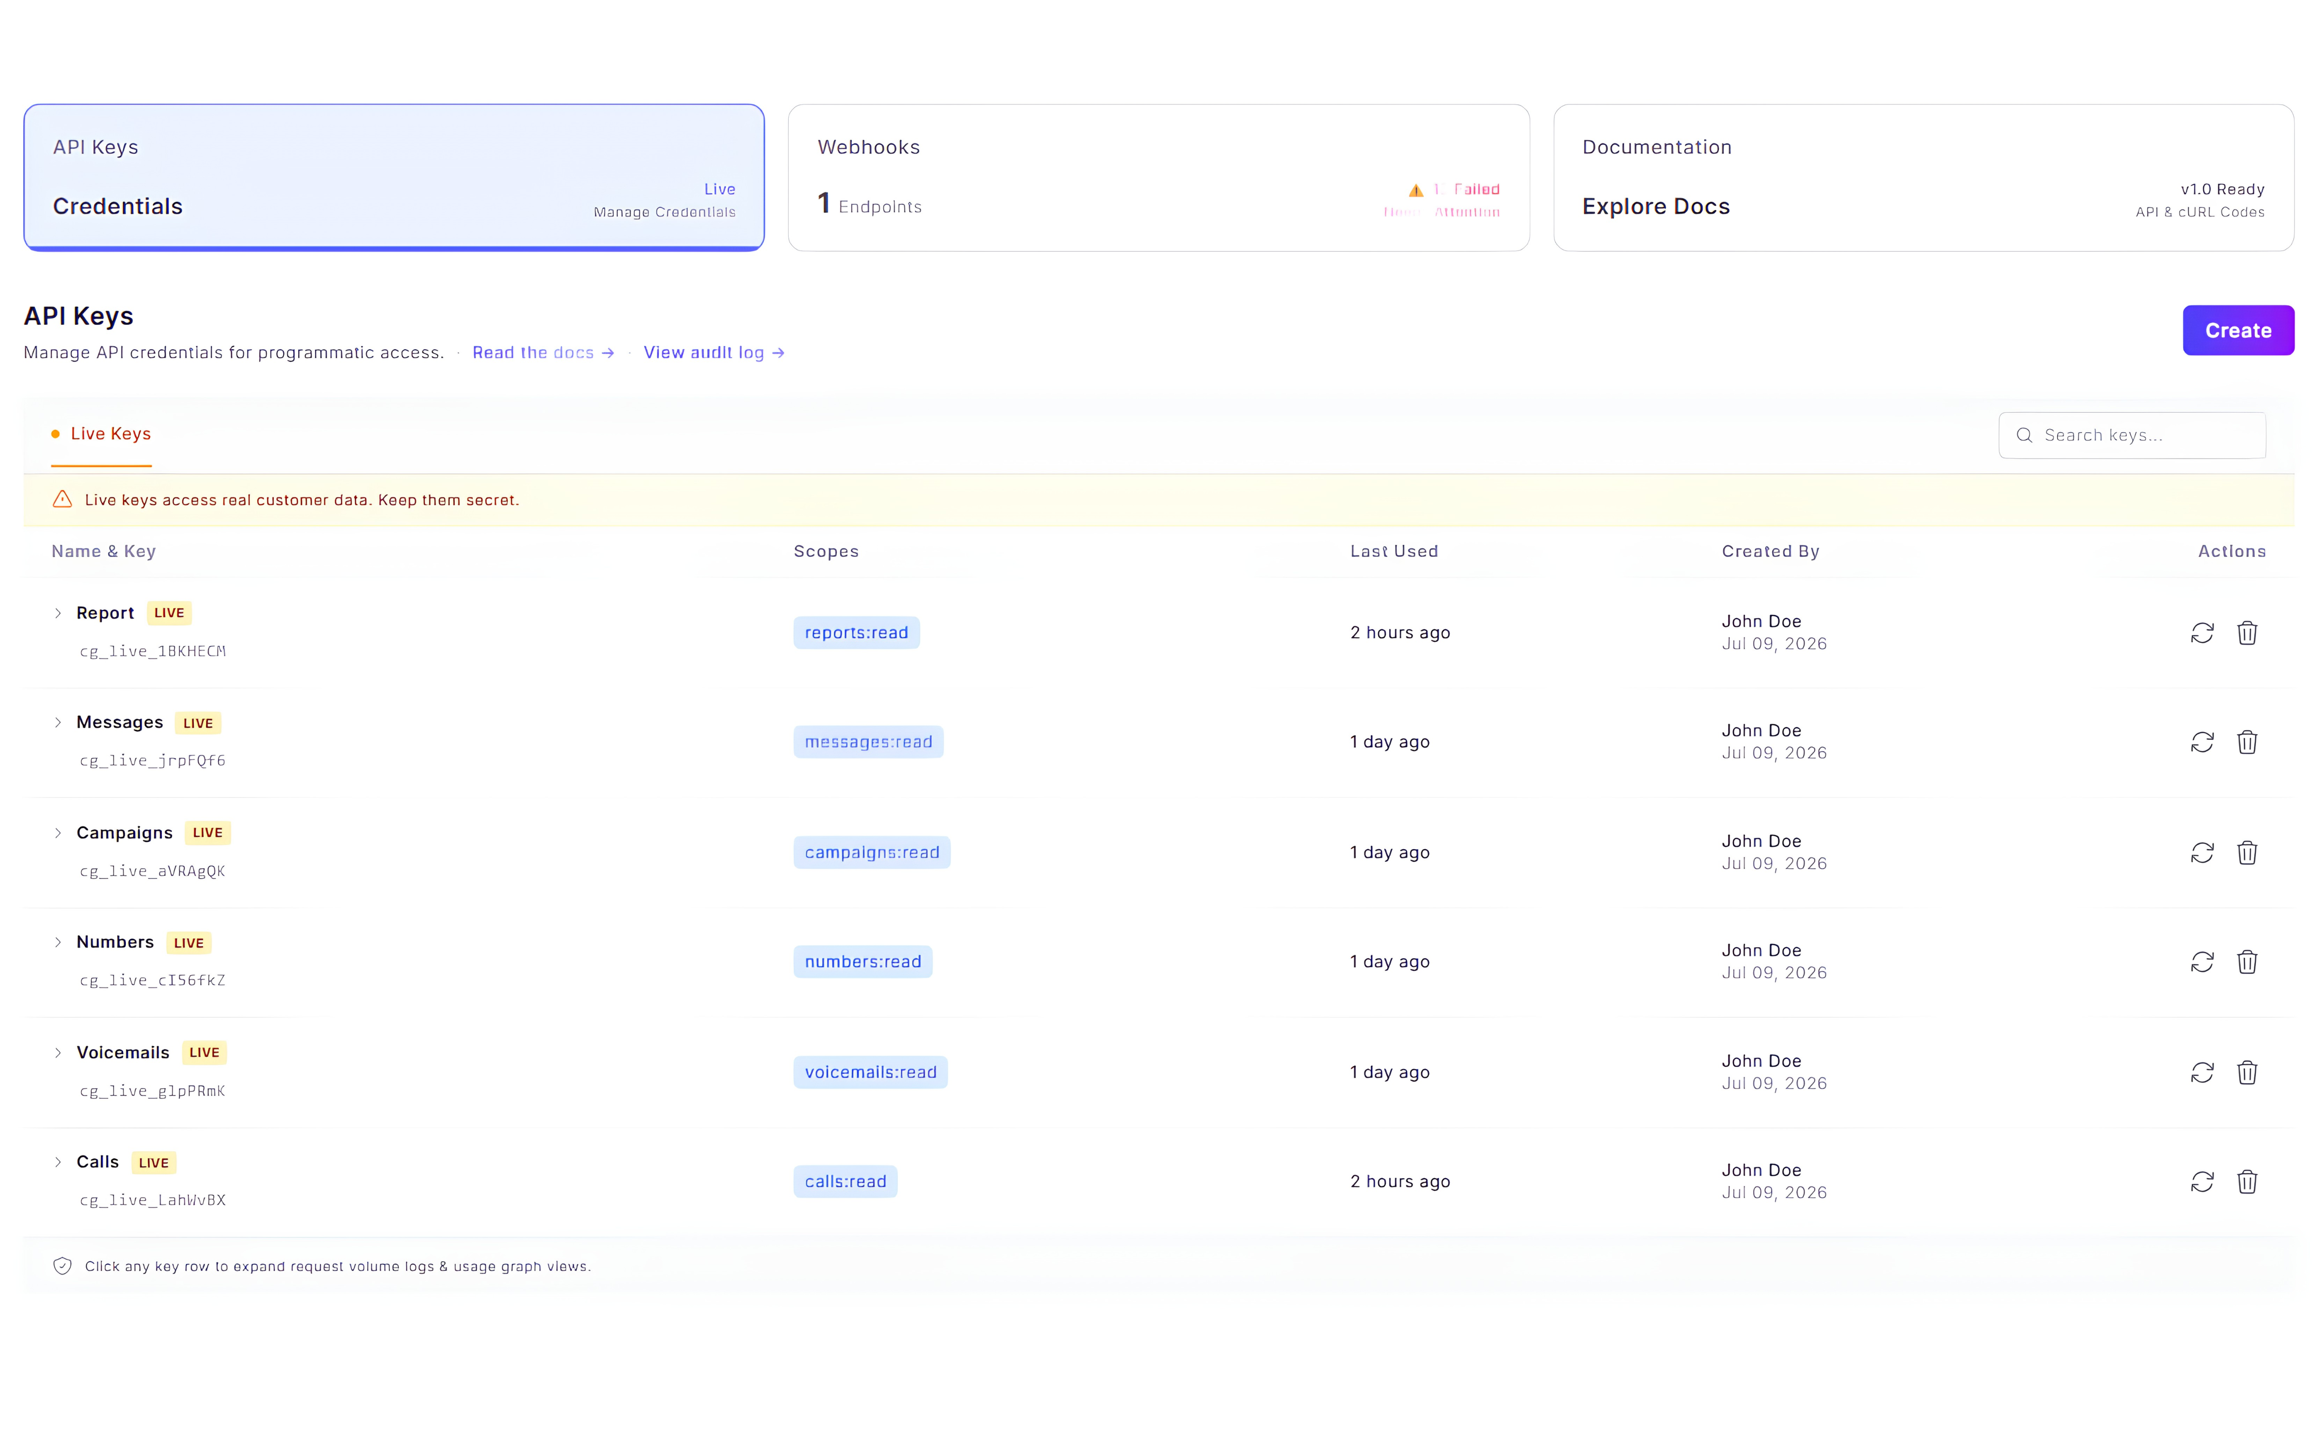
Task: Click the search magnifier icon
Action: click(x=2023, y=435)
